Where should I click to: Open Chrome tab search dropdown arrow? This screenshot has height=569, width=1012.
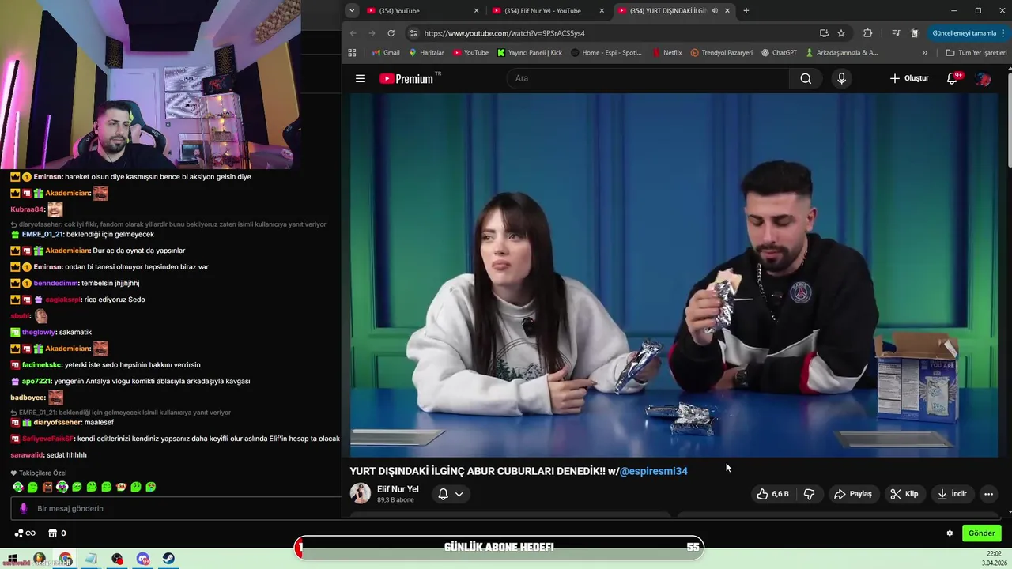pyautogui.click(x=352, y=10)
